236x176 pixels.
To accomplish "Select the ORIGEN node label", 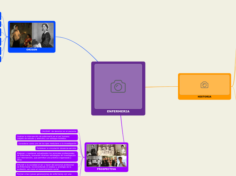I will tap(32, 50).
